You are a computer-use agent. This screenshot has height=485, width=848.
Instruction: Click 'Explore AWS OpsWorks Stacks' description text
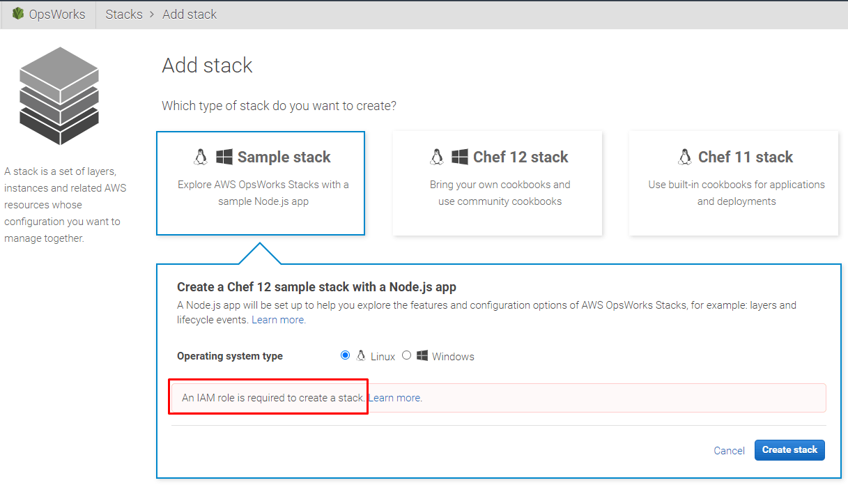(263, 193)
